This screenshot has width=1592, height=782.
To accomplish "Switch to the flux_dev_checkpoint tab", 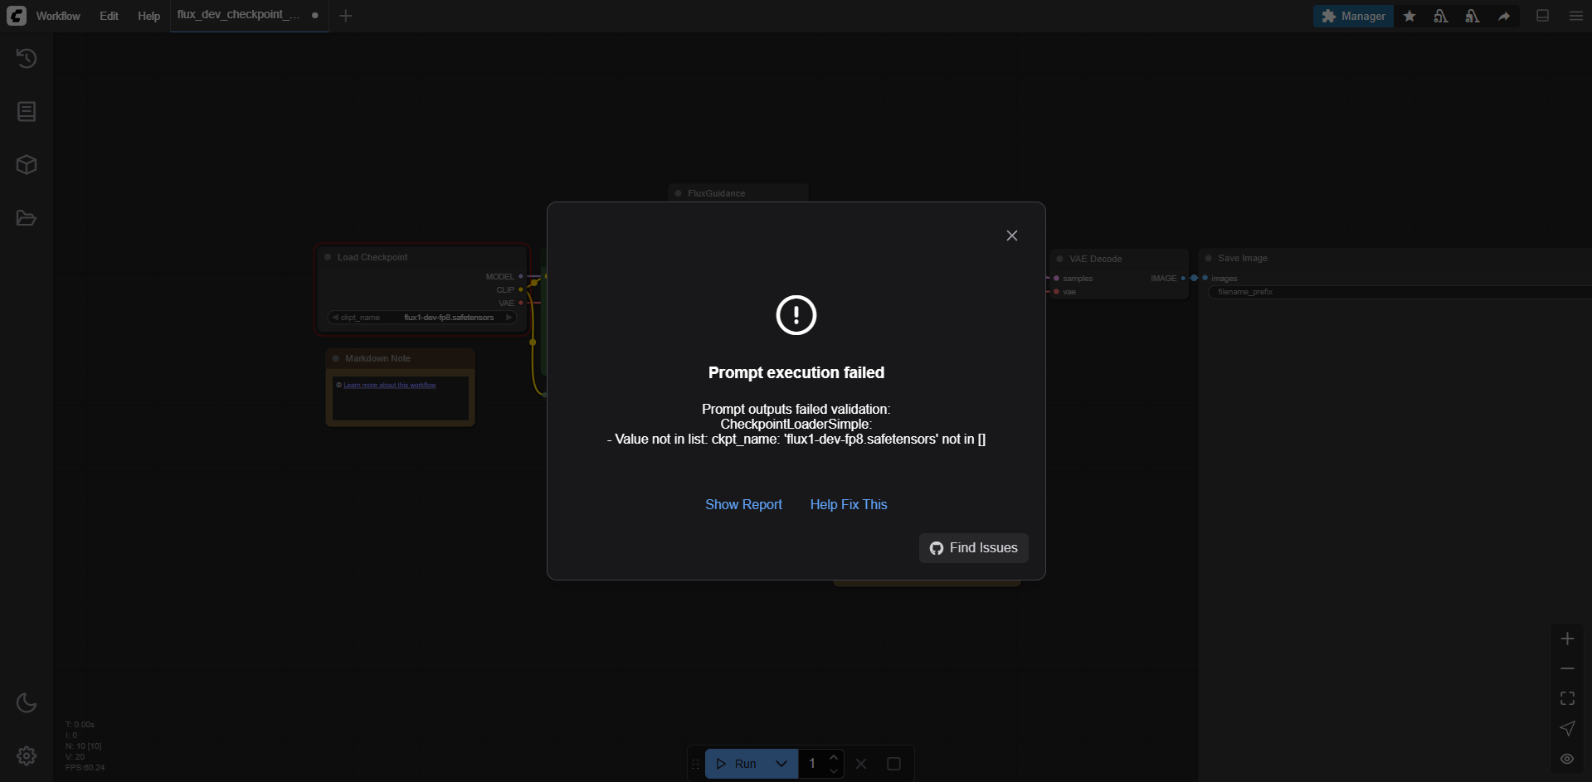I will pyautogui.click(x=239, y=15).
